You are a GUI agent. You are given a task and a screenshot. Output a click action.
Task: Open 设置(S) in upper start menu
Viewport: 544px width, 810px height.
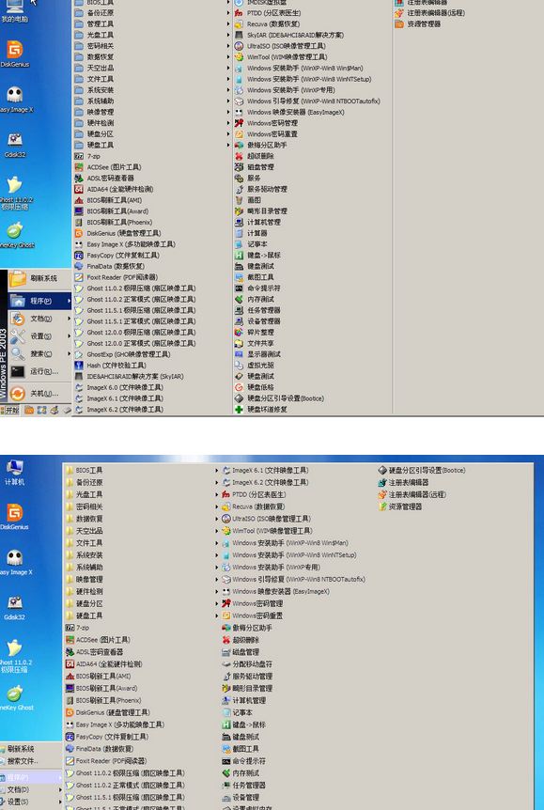pyautogui.click(x=39, y=336)
